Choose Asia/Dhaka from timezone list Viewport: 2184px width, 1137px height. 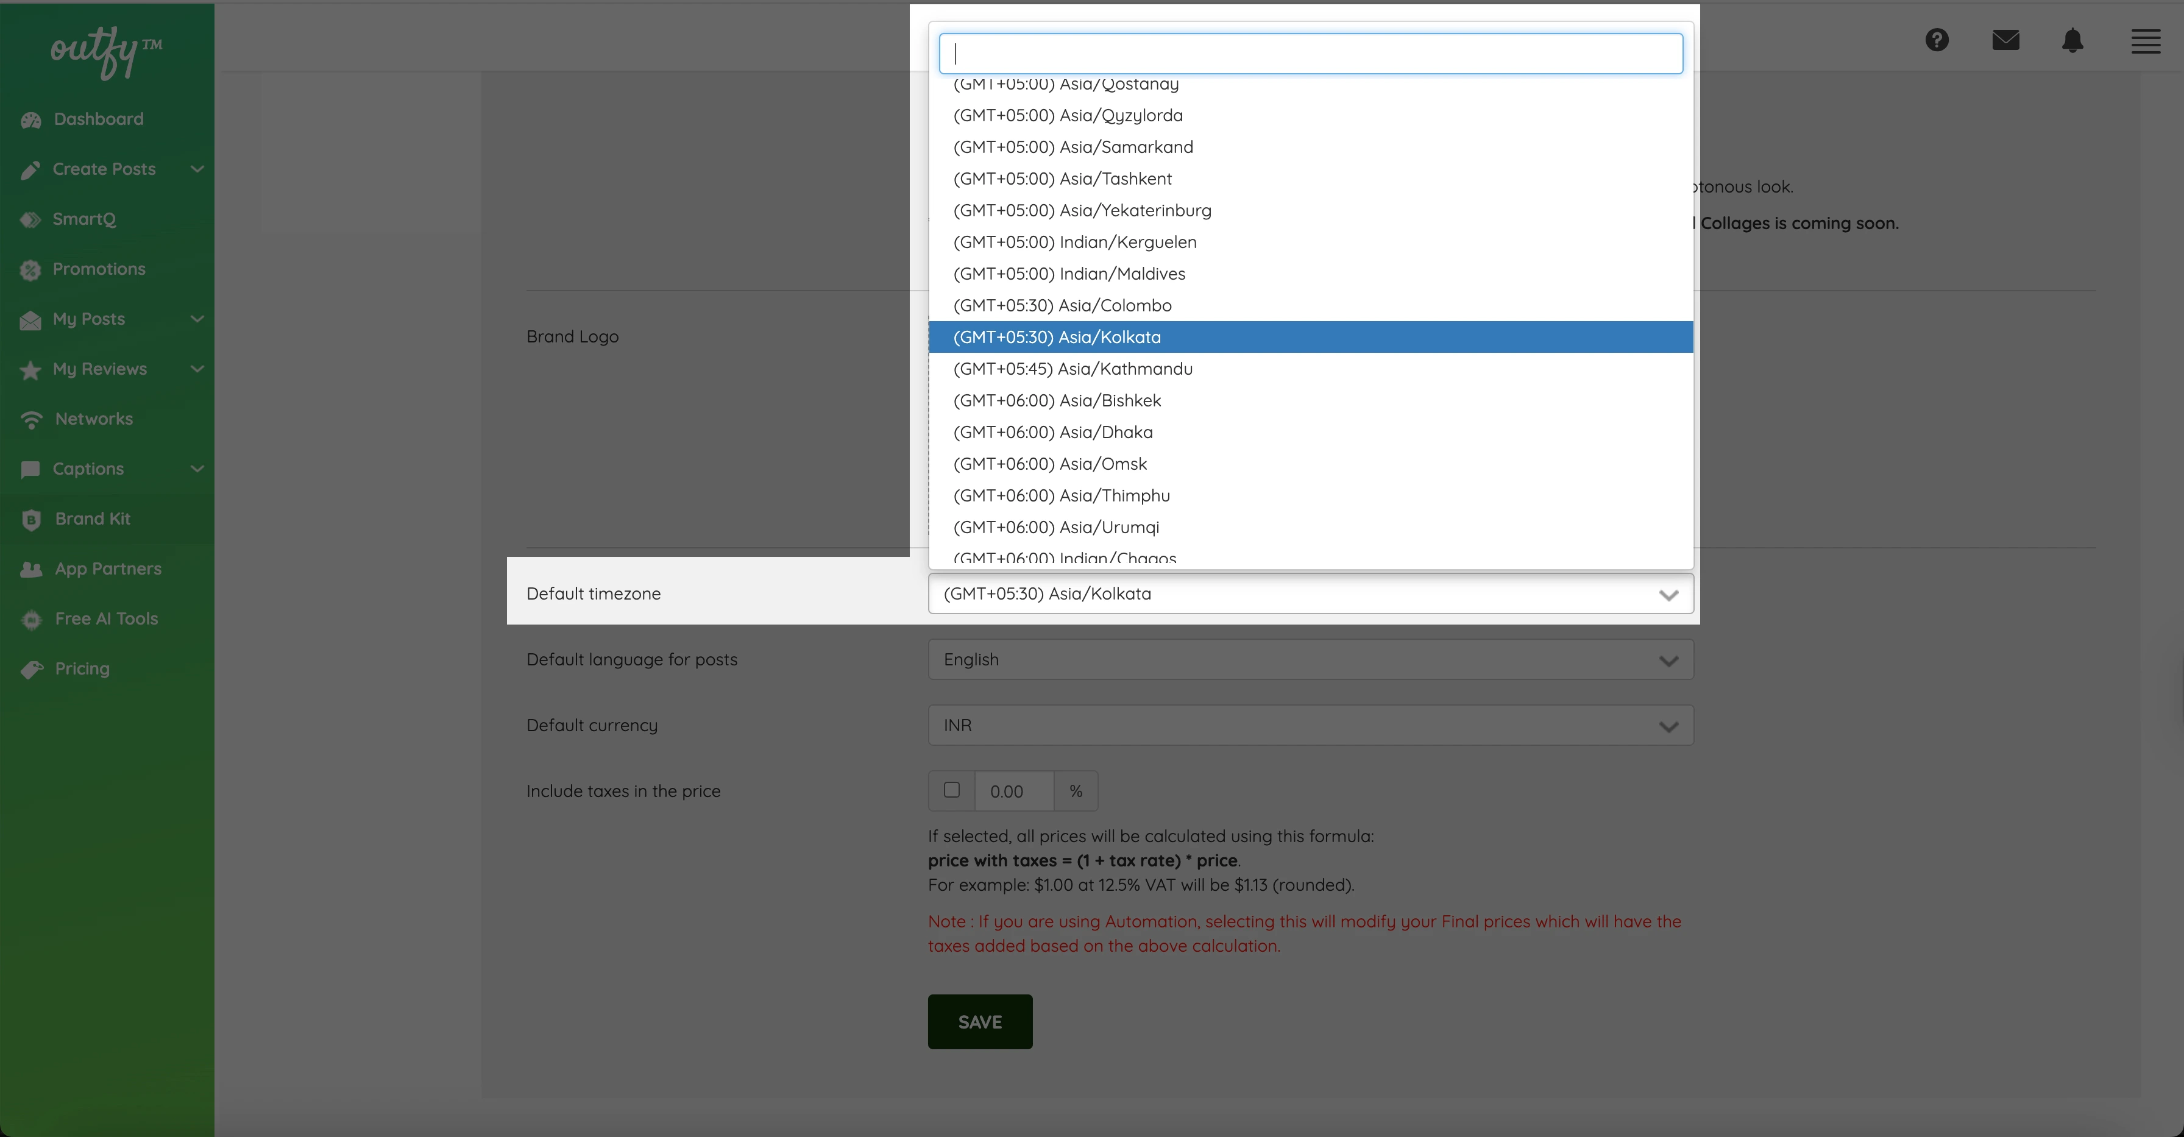click(1052, 433)
